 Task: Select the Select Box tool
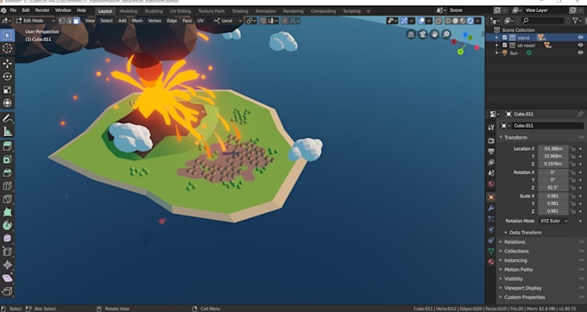(7, 35)
